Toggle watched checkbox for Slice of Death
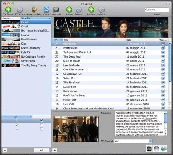Viewport: 173px width, 155px height. tap(163, 61)
